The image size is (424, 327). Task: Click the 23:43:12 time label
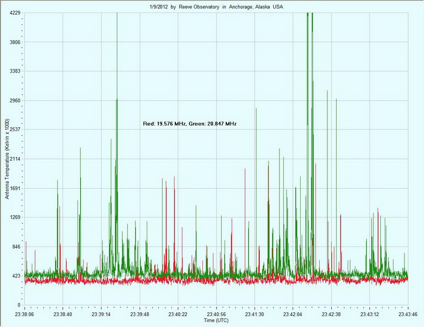(369, 314)
